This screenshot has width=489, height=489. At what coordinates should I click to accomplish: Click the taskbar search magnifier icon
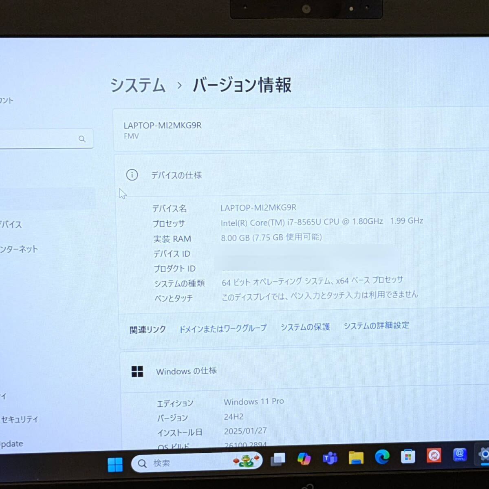tap(142, 463)
